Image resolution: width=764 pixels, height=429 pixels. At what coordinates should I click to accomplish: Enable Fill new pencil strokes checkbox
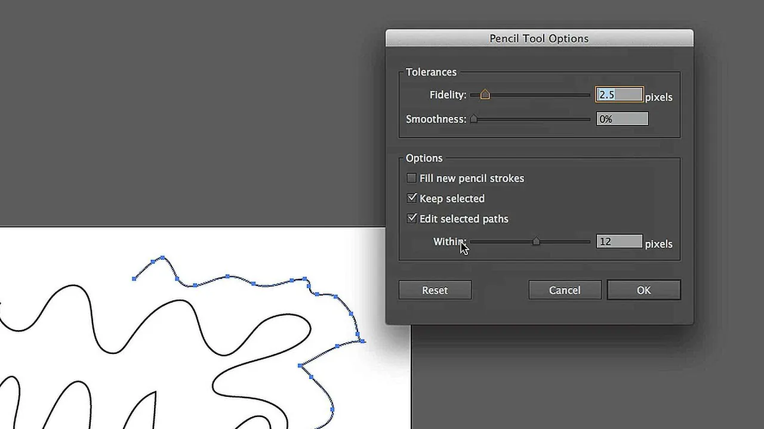tap(411, 178)
